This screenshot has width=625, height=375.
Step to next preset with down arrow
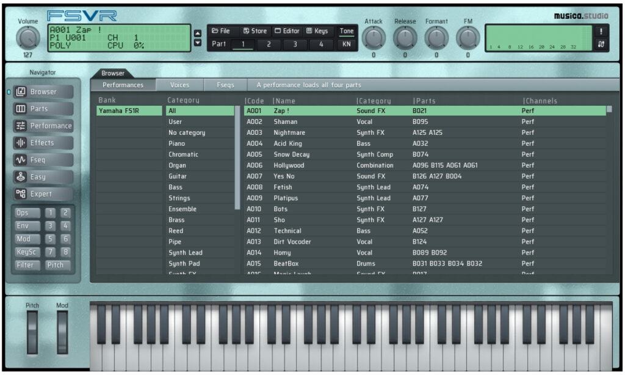coord(197,42)
